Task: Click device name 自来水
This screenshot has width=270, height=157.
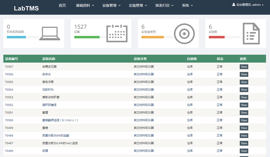Action: click(46, 74)
